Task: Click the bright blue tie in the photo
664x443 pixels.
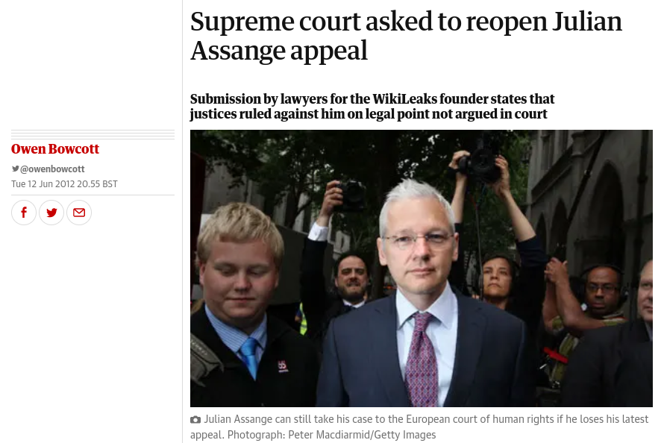Action: 250,357
